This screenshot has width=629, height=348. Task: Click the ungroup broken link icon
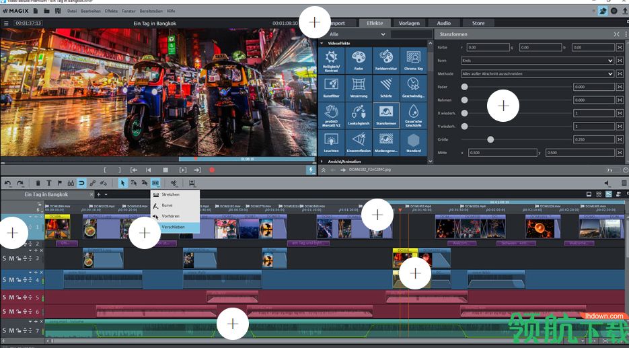104,183
